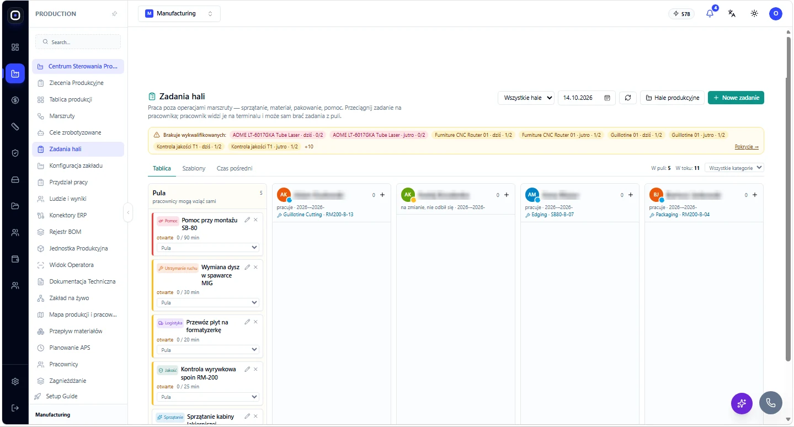Open the calendar icon in date field

607,98
